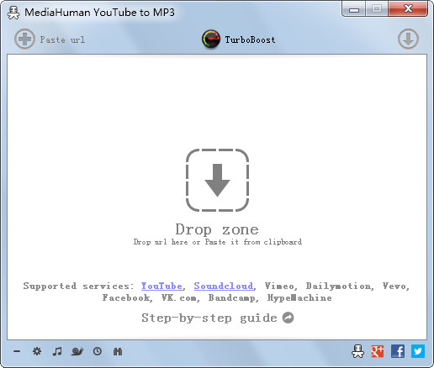
Task: Click the Twitter bird icon
Action: (418, 351)
